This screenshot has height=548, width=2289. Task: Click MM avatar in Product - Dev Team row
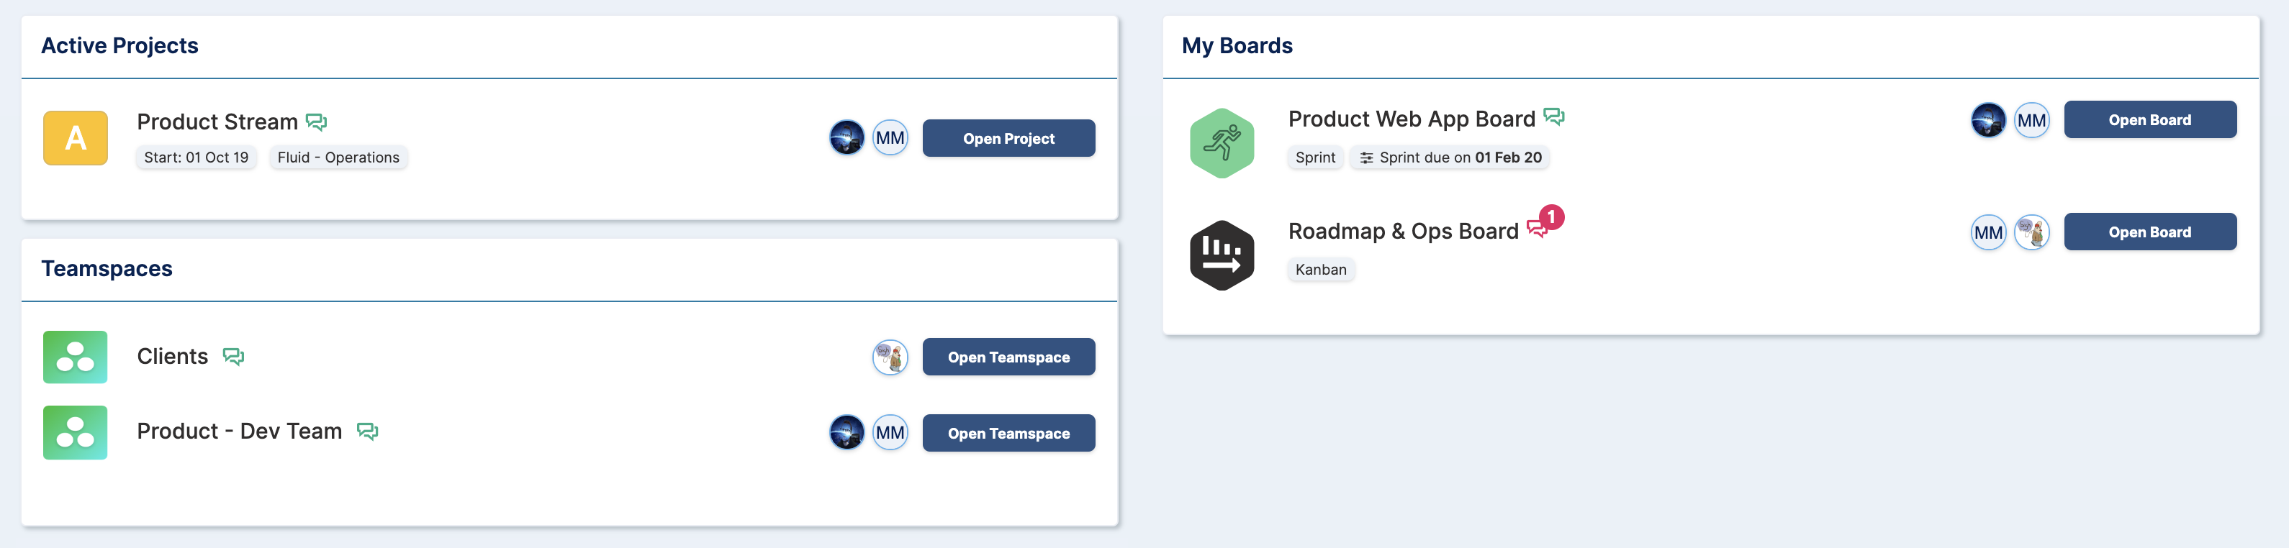(890, 432)
